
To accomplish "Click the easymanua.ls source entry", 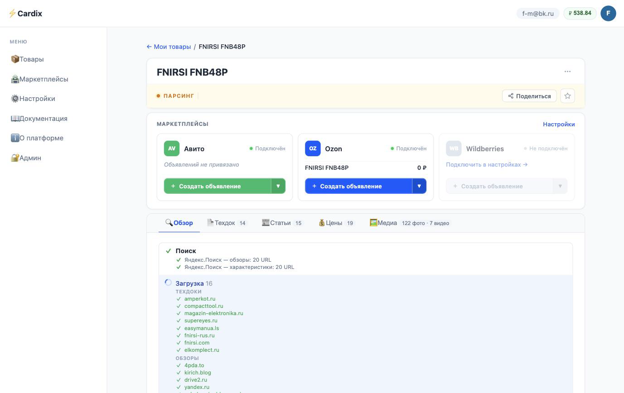I will pyautogui.click(x=202, y=328).
